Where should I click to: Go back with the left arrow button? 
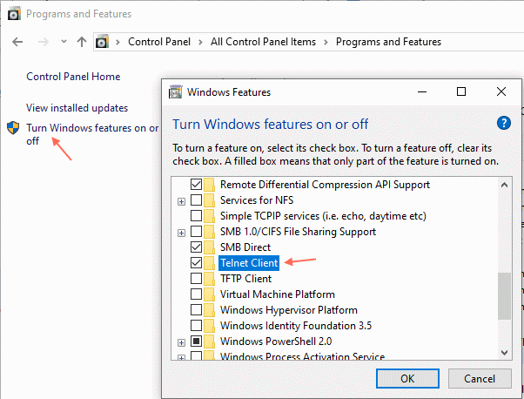point(17,42)
